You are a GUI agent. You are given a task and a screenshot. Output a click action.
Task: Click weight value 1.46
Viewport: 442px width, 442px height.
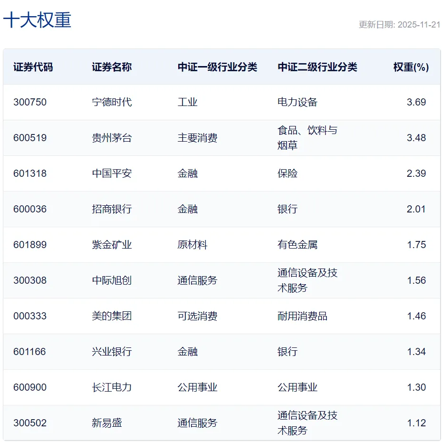(x=416, y=316)
